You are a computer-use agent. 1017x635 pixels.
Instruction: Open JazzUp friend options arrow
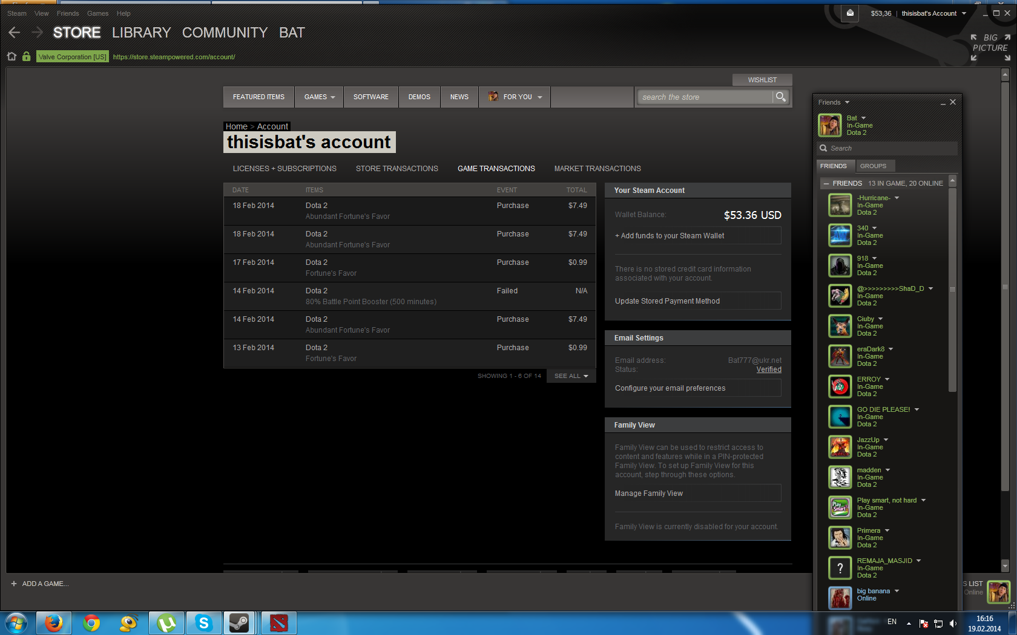(886, 440)
